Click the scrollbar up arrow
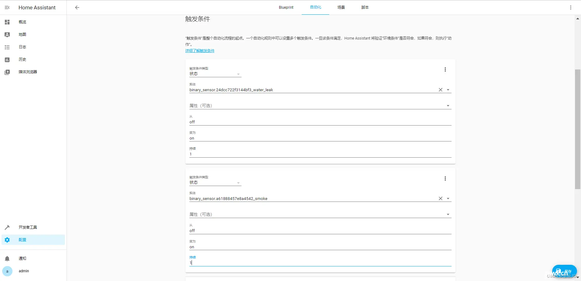581x281 pixels. (578, 19)
